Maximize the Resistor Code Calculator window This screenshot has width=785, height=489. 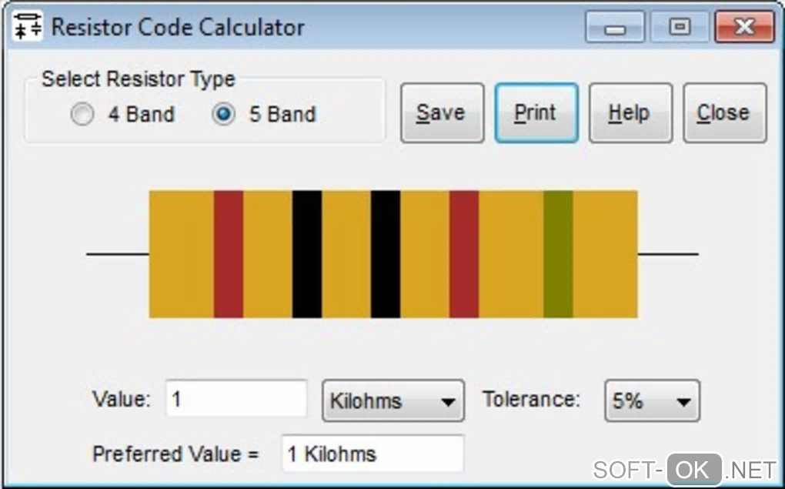pyautogui.click(x=680, y=27)
